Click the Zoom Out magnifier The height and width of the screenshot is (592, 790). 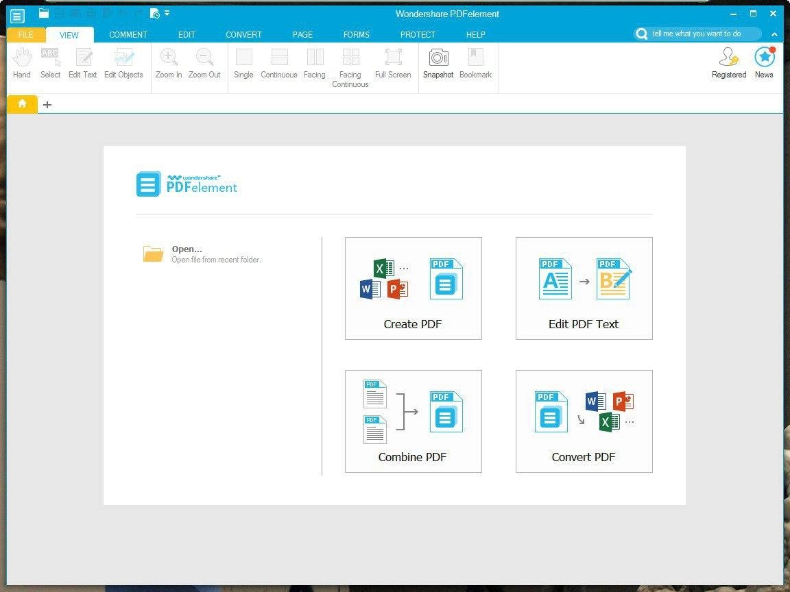click(x=204, y=64)
